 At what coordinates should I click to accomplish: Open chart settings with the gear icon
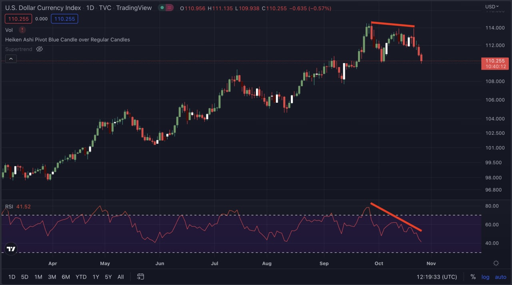pos(496,263)
